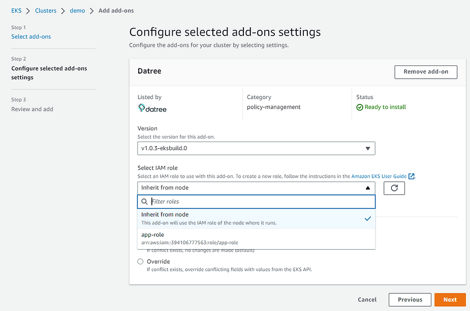470x311 pixels.
Task: Click the Version field label
Action: tap(147, 128)
